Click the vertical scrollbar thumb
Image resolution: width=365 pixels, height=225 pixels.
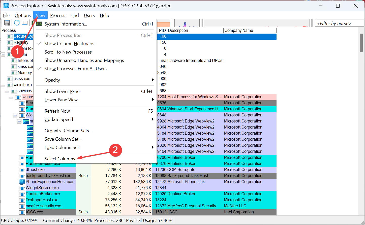click(361, 42)
